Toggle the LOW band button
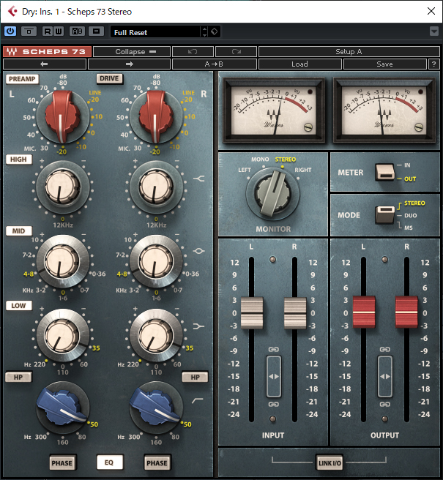Screen dimensions: 443x480 point(19,306)
